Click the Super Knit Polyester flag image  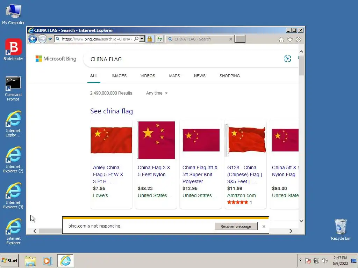(201, 140)
